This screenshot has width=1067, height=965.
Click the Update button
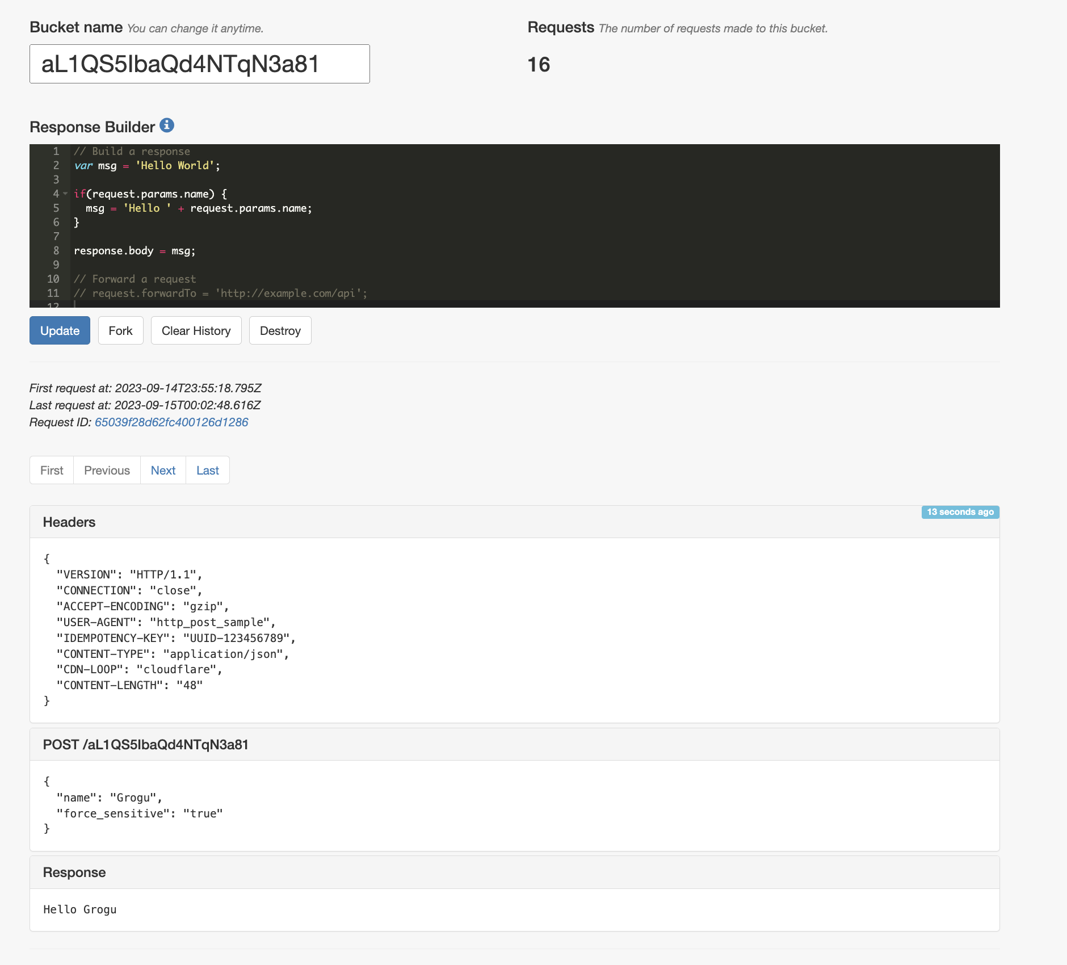click(x=59, y=330)
